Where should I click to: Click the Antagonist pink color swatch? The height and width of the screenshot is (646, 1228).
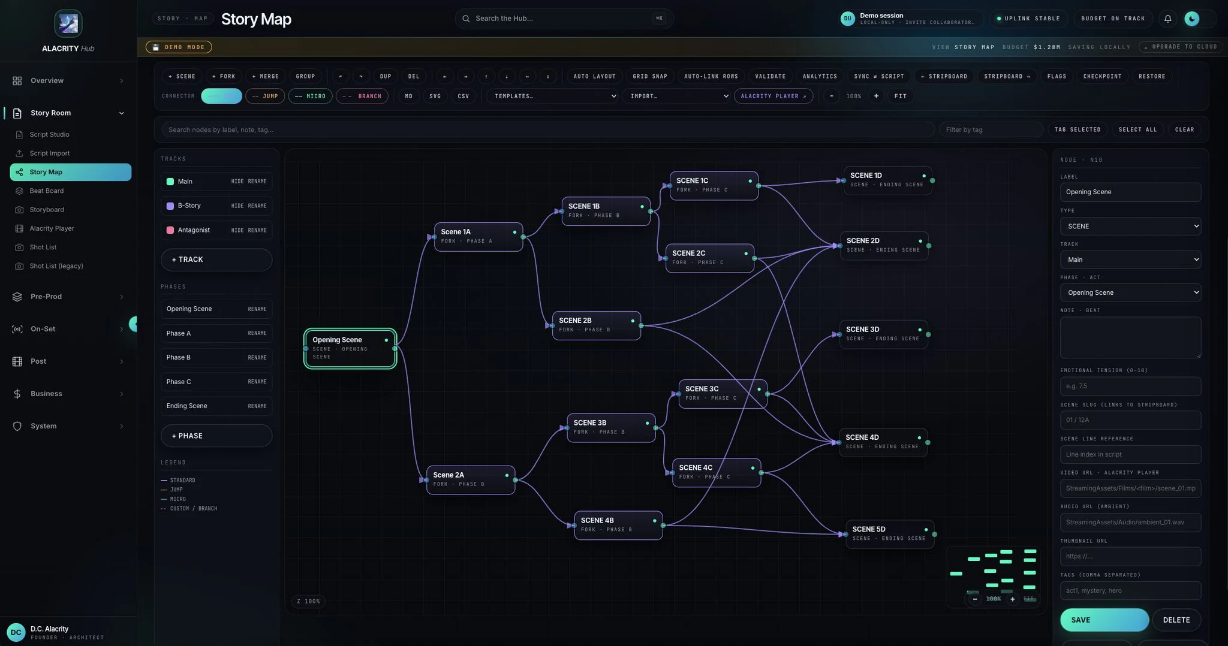[170, 230]
